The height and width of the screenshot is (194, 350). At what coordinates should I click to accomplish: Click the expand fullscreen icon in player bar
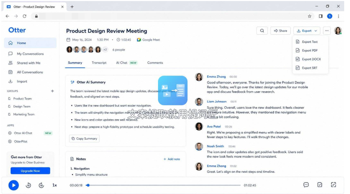(x=333, y=185)
